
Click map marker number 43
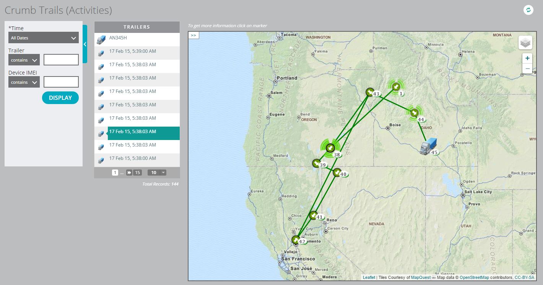coord(370,92)
